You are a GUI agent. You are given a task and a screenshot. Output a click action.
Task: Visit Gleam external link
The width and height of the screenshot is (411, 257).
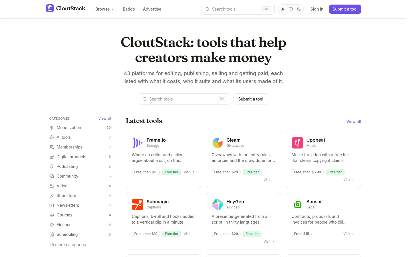pos(269,180)
